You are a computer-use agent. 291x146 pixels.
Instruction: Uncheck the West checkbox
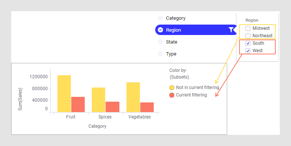tap(248, 51)
